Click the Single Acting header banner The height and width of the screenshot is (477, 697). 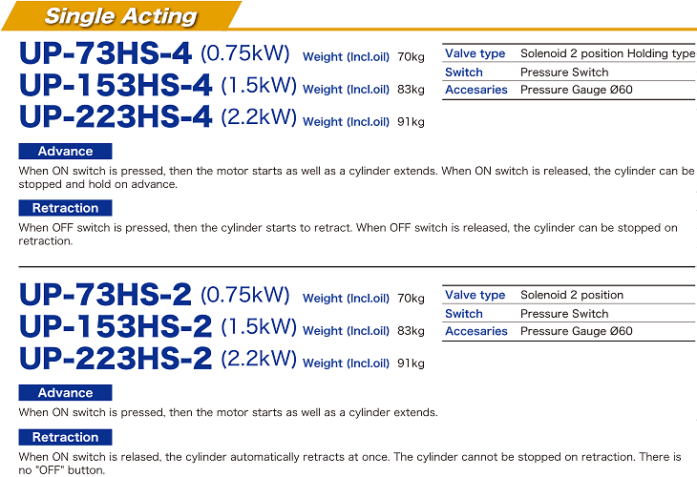click(120, 16)
